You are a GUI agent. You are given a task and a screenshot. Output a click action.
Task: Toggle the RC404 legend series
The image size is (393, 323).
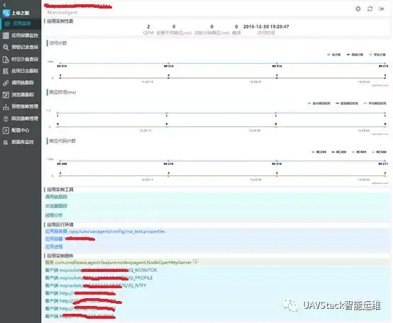click(359, 152)
